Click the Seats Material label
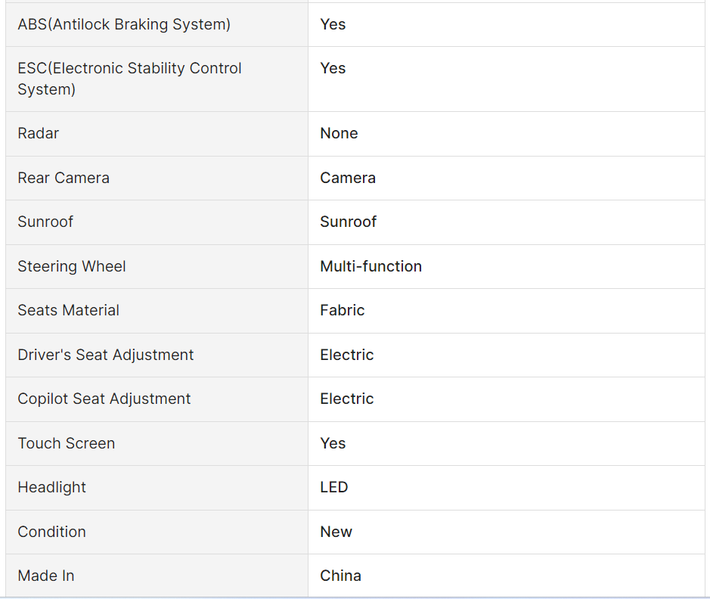 (69, 310)
